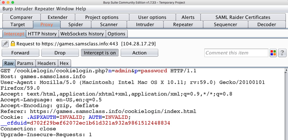Click the HTTPS padlock icon
Viewport: 288px width, 140px height.
13,44
